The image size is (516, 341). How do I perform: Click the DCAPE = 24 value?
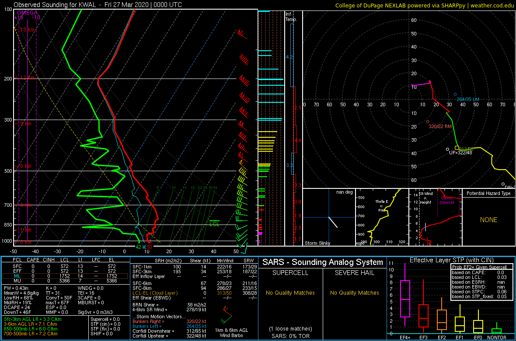17,307
